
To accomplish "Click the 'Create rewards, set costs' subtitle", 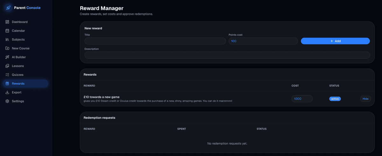I will click(117, 14).
